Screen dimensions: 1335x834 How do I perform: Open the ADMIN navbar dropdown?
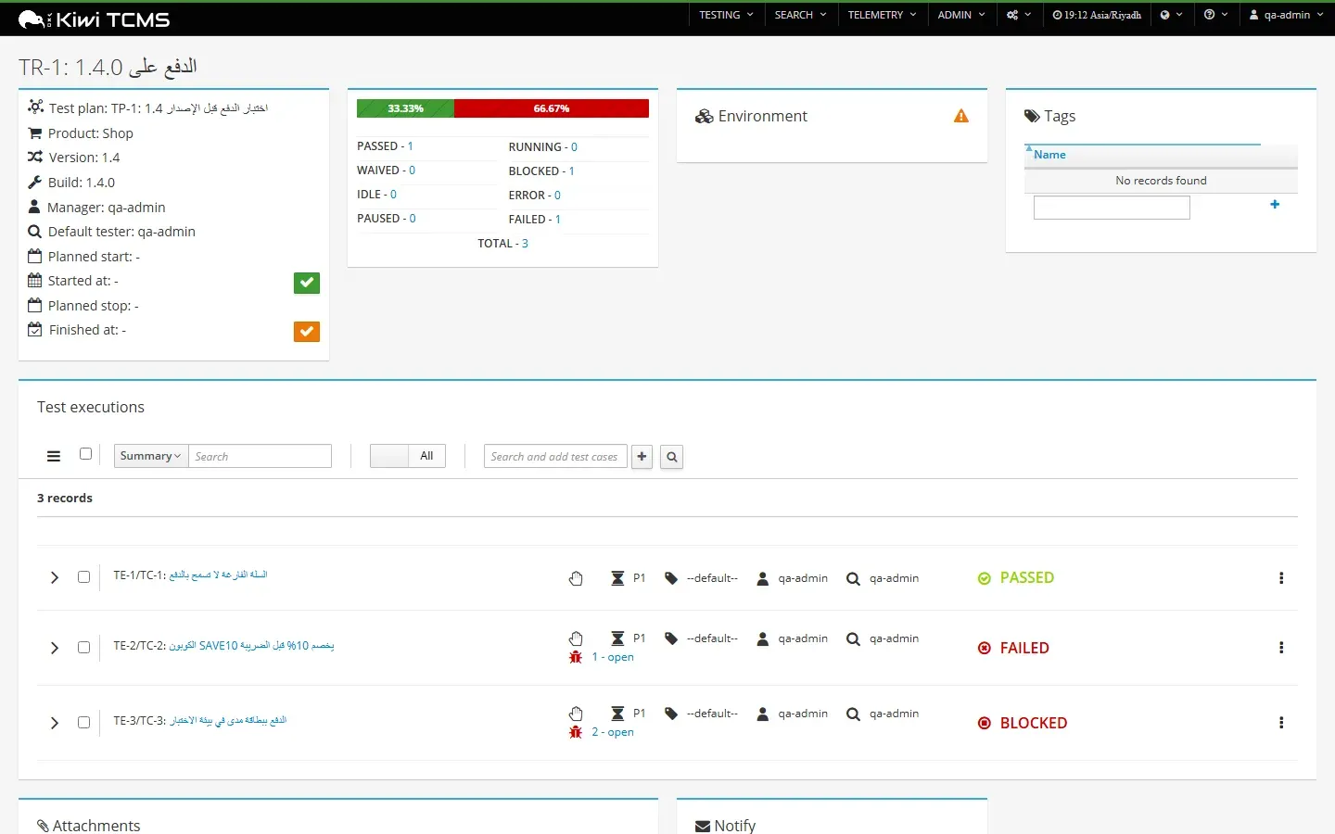tap(961, 15)
